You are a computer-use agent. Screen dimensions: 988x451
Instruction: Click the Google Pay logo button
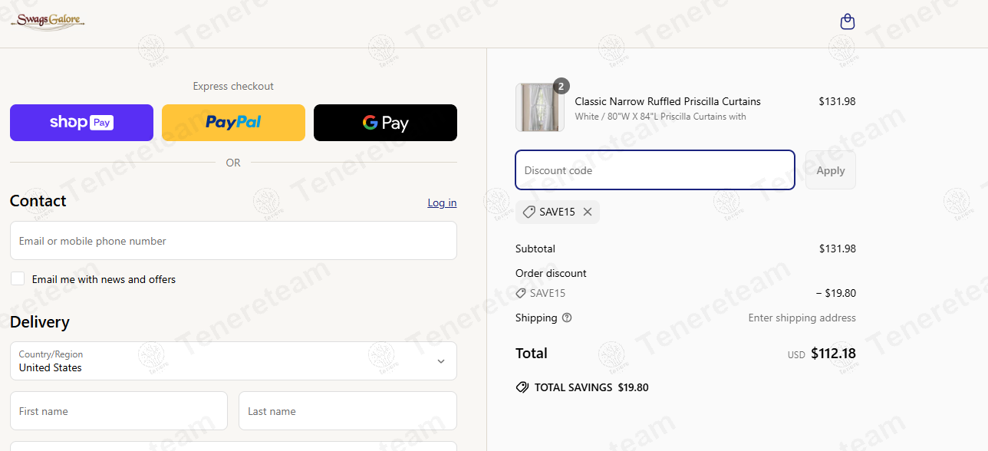(x=385, y=123)
